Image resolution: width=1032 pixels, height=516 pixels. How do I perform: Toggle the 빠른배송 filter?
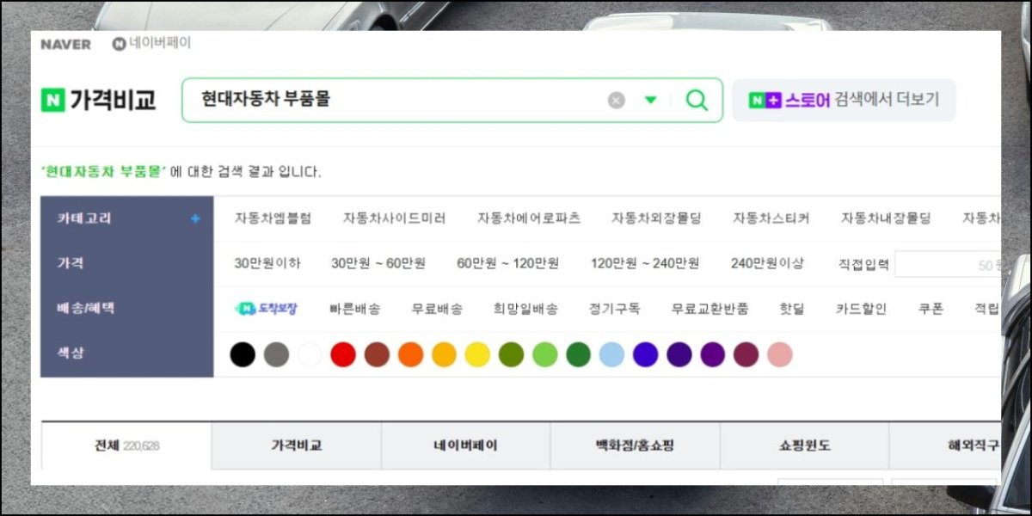354,309
